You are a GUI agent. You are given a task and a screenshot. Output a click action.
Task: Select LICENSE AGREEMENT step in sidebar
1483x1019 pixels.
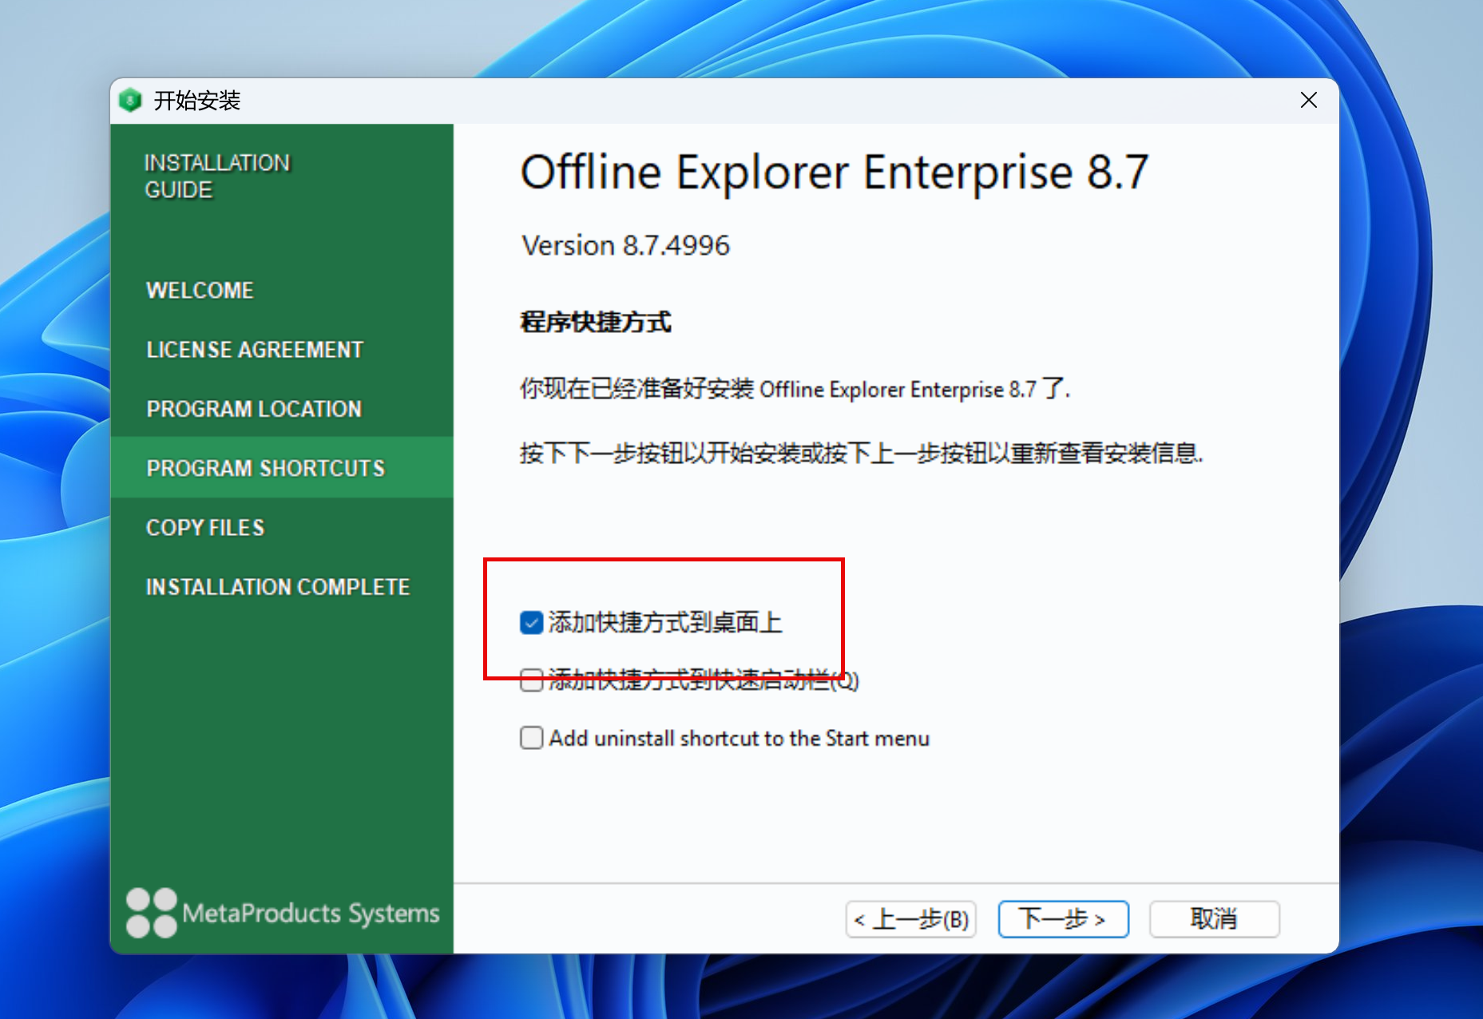click(255, 350)
